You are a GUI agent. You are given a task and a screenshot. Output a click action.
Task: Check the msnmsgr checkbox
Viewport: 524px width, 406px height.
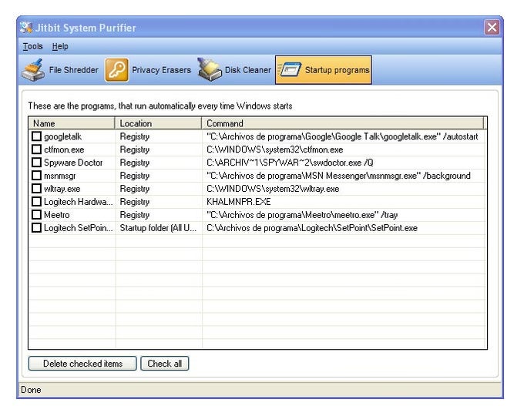pyautogui.click(x=36, y=176)
